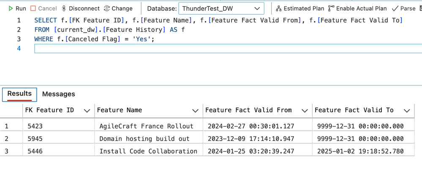Click the Cancel query button
This screenshot has width=422, height=179.
coord(44,8)
